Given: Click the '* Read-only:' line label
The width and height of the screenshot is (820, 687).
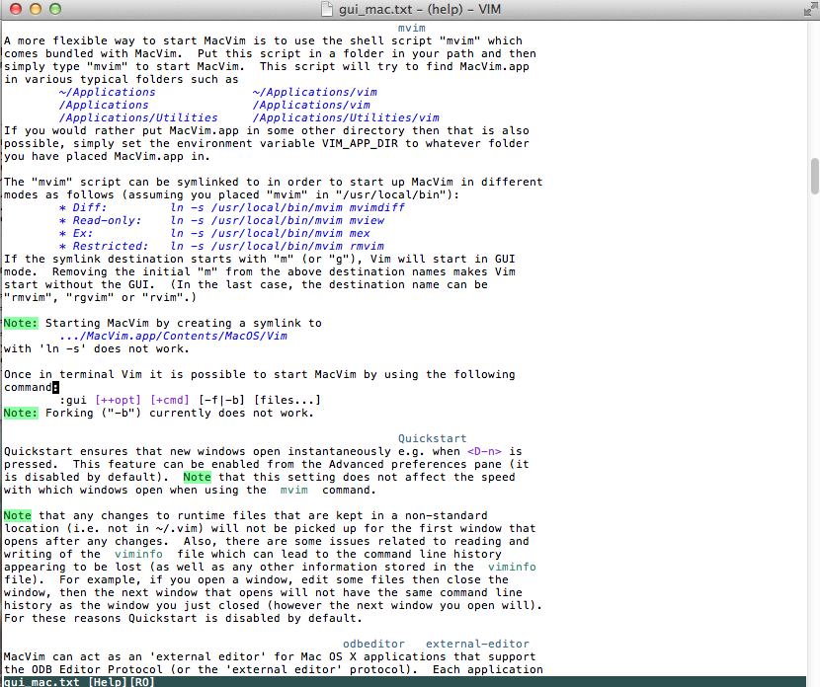Looking at the screenshot, I should click(100, 220).
